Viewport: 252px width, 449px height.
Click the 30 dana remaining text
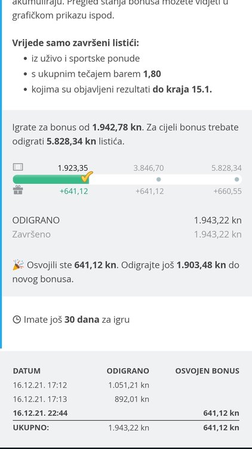[x=82, y=319]
